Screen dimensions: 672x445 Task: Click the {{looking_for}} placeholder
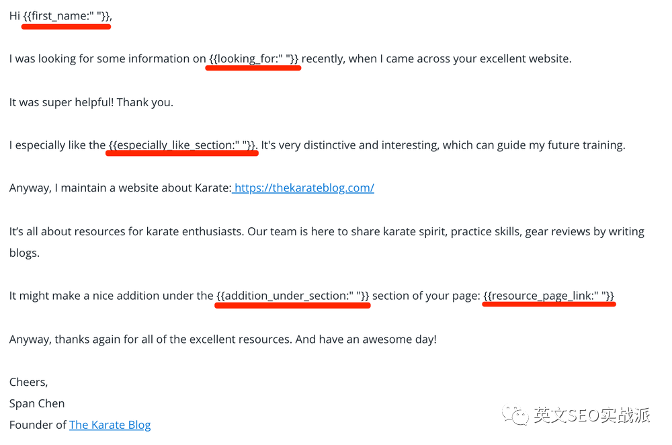253,58
